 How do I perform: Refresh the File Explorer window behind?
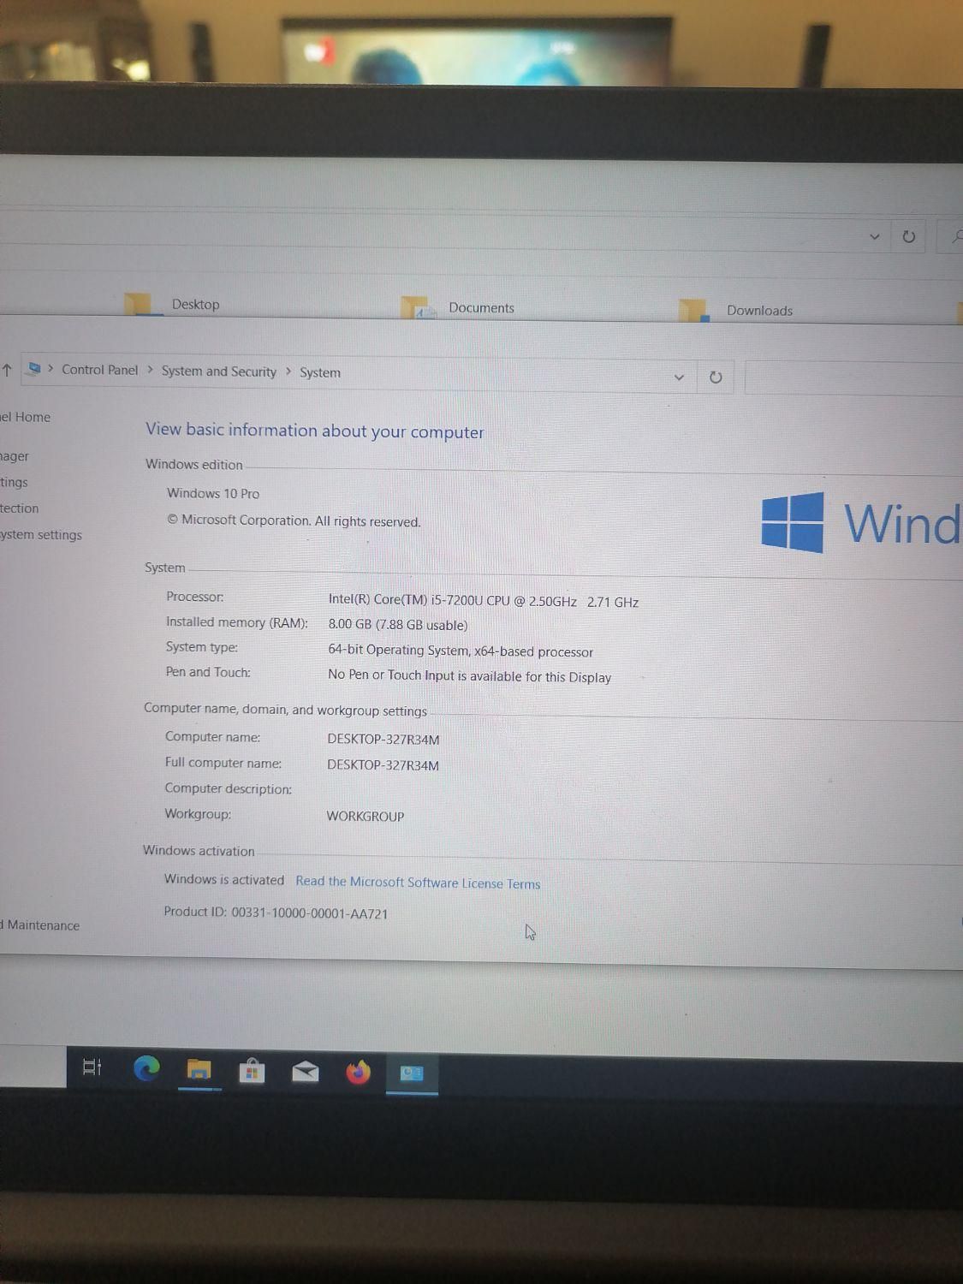[x=909, y=237]
